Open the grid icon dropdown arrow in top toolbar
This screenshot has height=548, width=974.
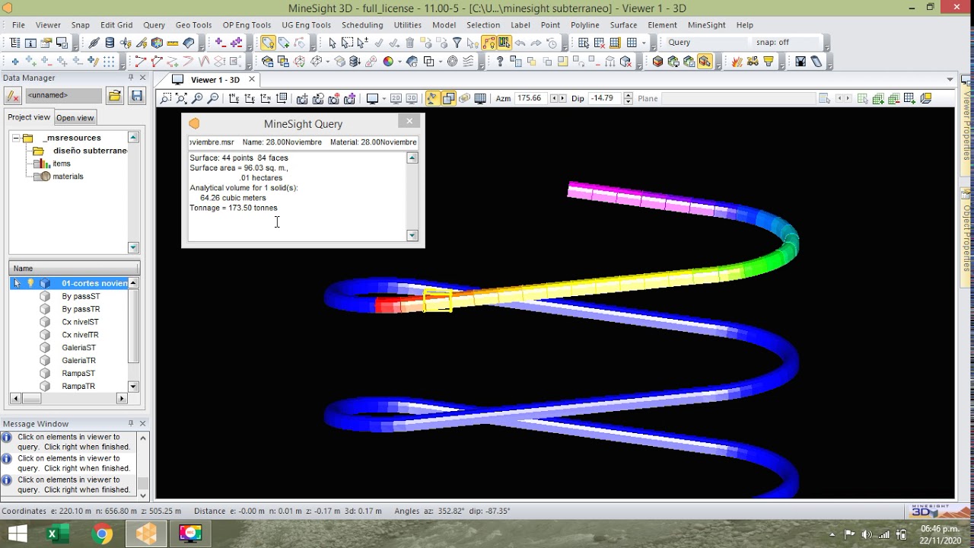click(x=644, y=43)
